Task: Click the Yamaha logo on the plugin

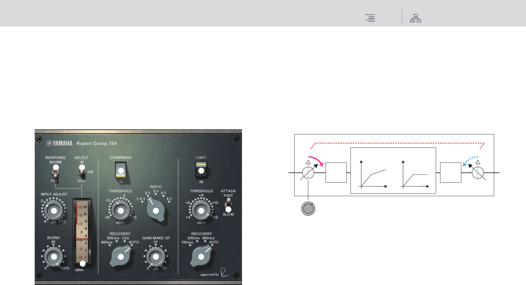Action: [60, 143]
